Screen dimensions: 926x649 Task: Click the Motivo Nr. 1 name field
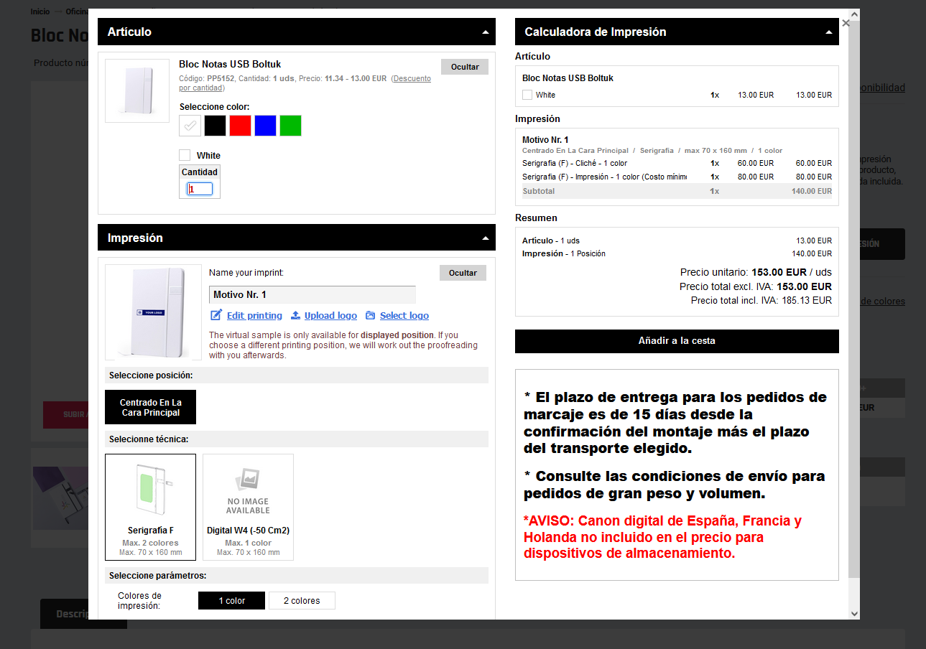coord(312,294)
